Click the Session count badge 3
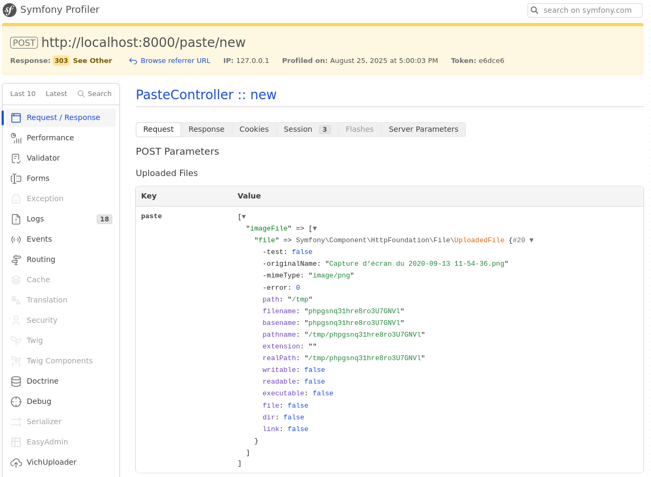The height and width of the screenshot is (477, 651). 325,130
